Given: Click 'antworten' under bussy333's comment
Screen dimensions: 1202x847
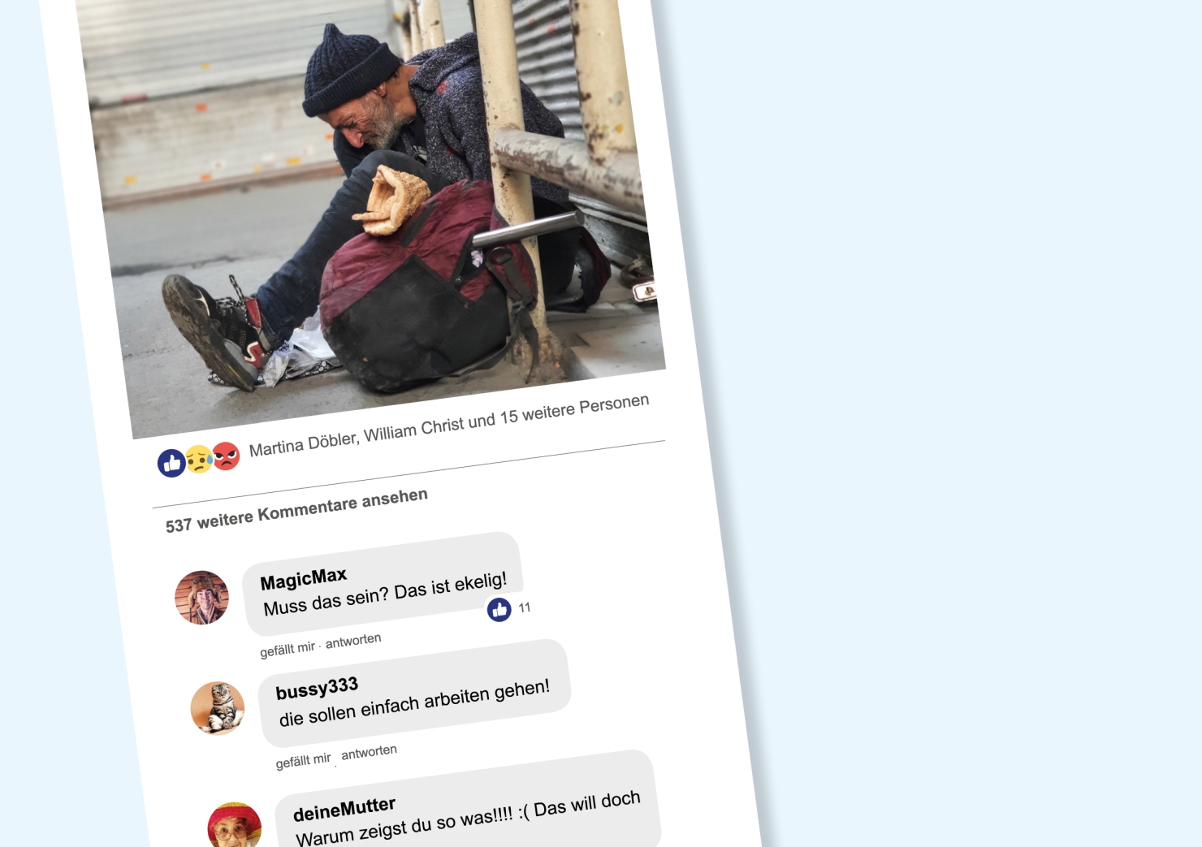Looking at the screenshot, I should (x=369, y=752).
